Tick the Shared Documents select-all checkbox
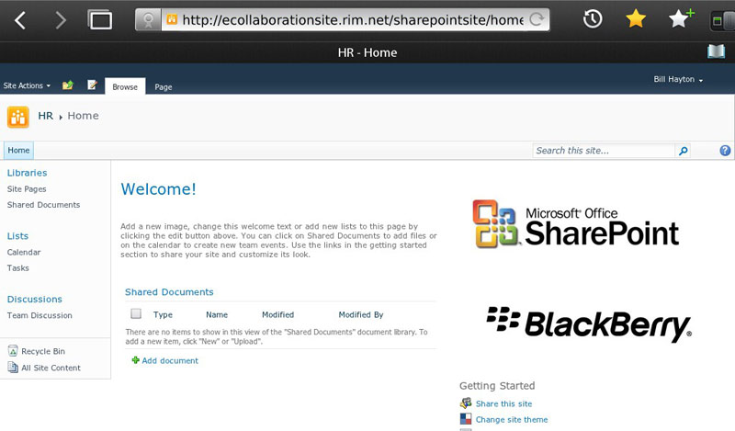The width and height of the screenshot is (735, 431). coord(136,313)
